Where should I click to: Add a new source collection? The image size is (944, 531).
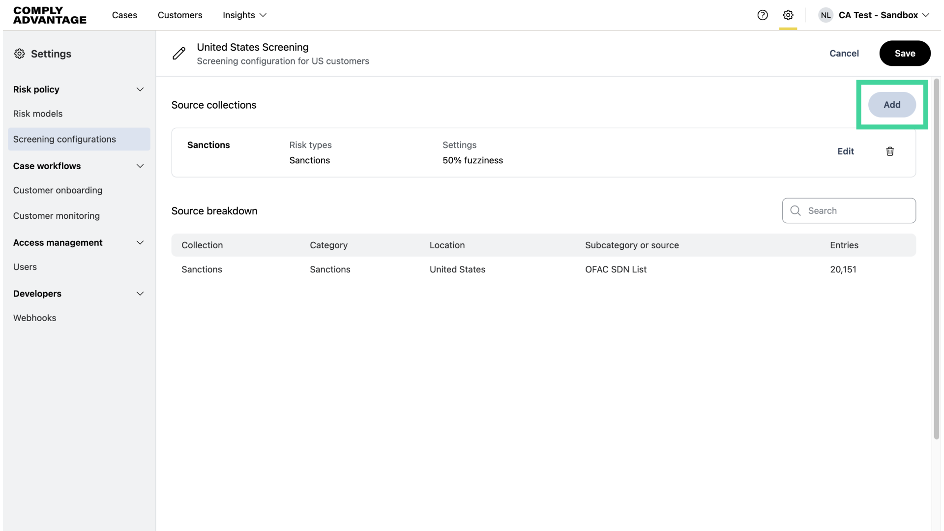tap(892, 105)
